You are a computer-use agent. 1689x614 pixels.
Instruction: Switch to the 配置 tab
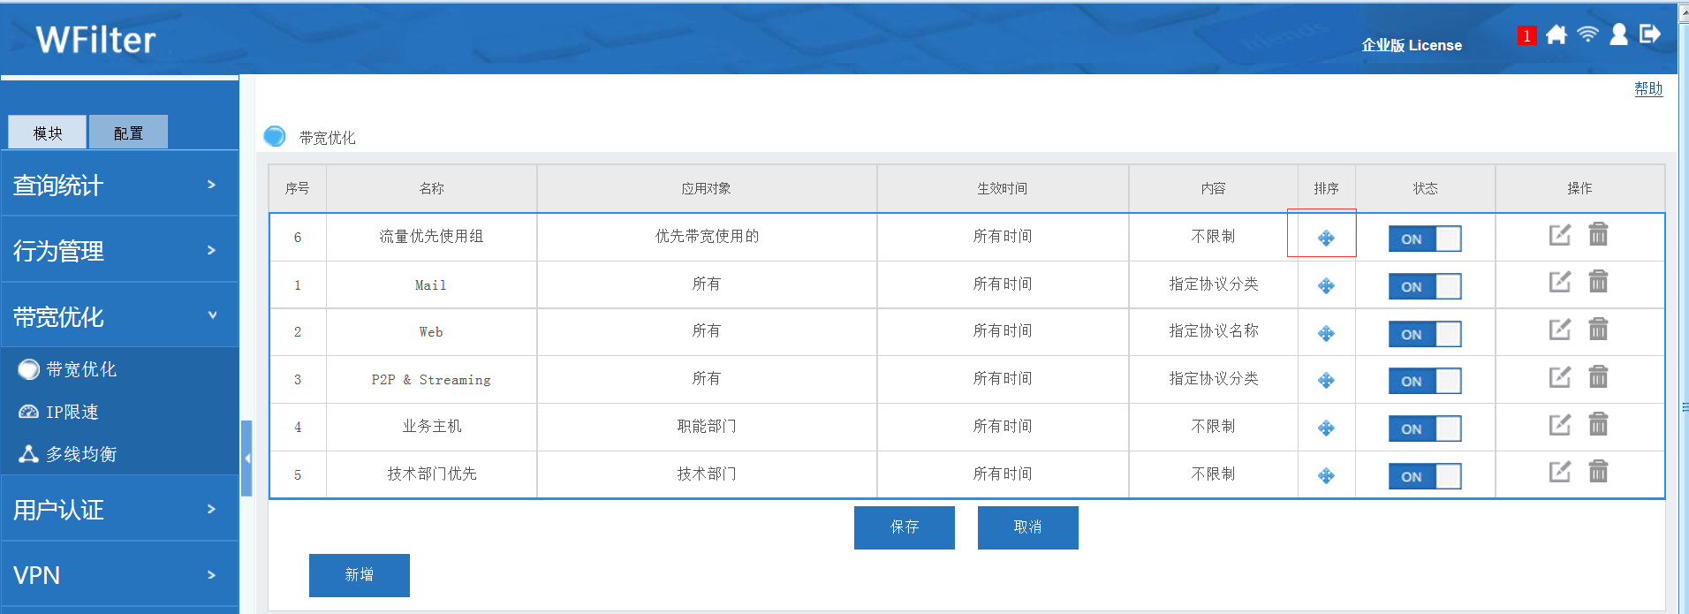pyautogui.click(x=128, y=133)
